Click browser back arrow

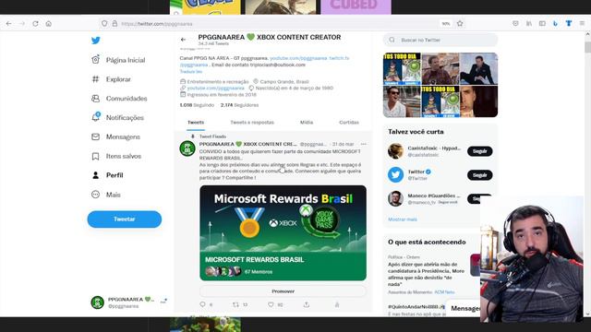click(8, 23)
